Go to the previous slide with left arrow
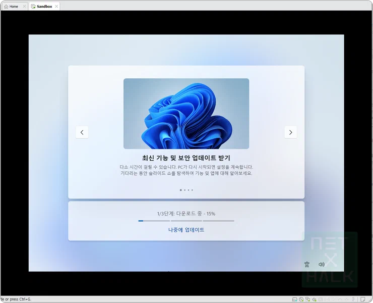 (x=82, y=132)
